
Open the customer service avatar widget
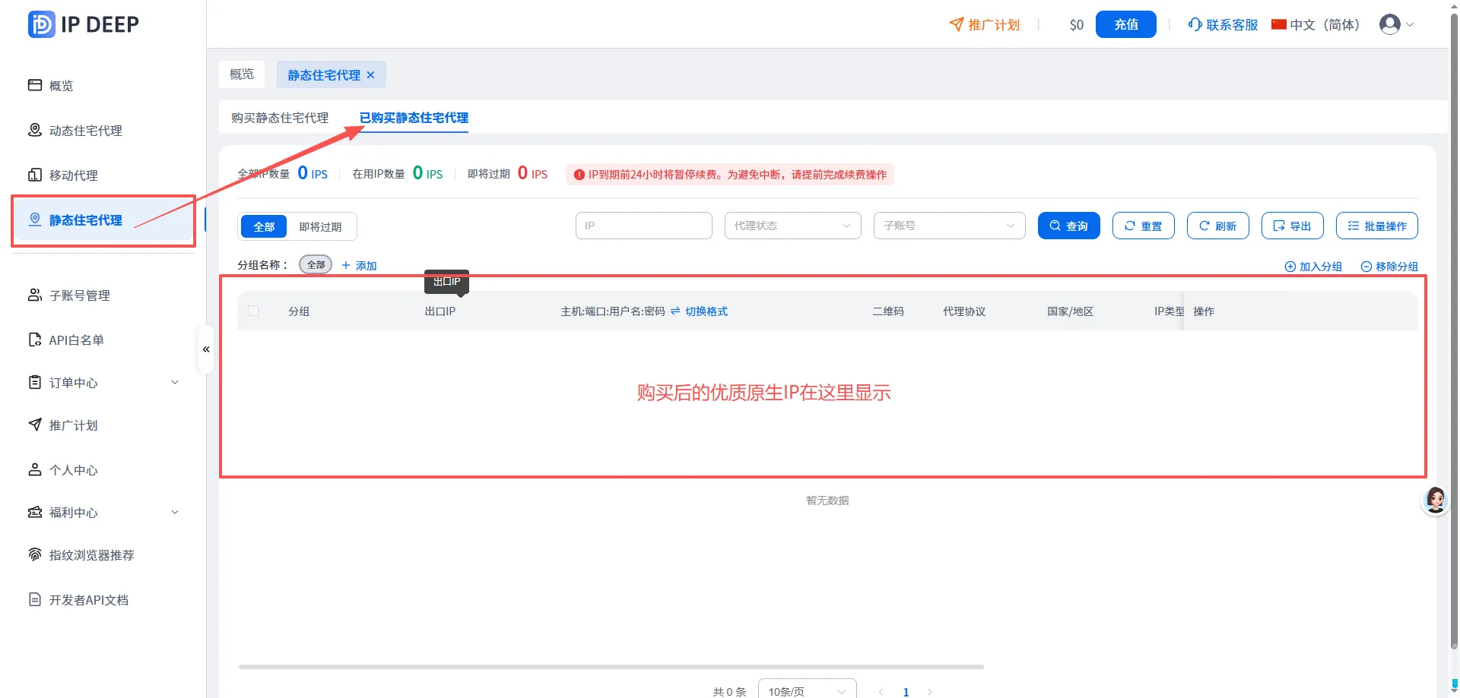pos(1436,501)
